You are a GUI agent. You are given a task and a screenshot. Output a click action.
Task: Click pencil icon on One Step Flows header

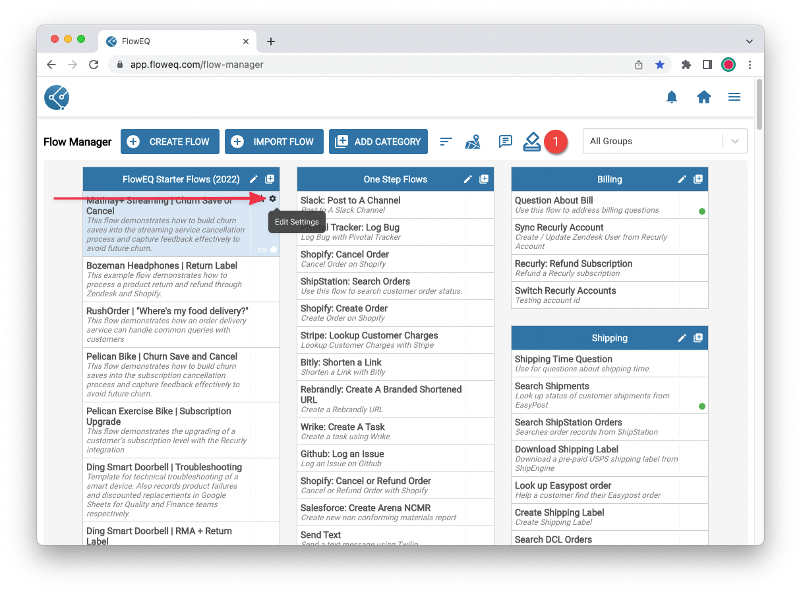coord(468,179)
